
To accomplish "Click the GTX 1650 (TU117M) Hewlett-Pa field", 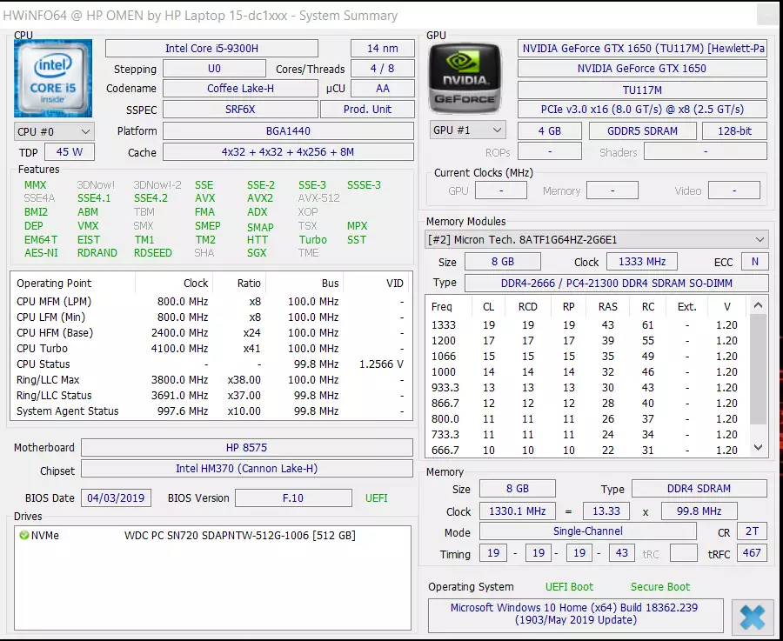I will [642, 49].
